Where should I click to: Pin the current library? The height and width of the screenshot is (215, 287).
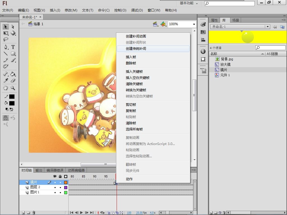(275, 27)
